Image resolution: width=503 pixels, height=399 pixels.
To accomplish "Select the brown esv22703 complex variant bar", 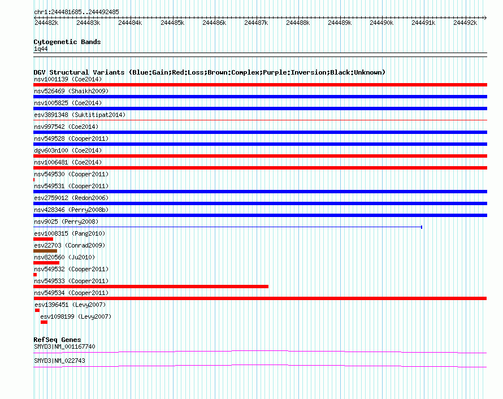I will coord(45,251).
